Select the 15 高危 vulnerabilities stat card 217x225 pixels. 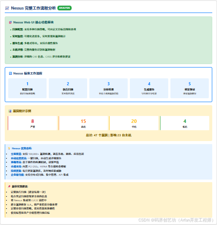[x=83, y=123]
